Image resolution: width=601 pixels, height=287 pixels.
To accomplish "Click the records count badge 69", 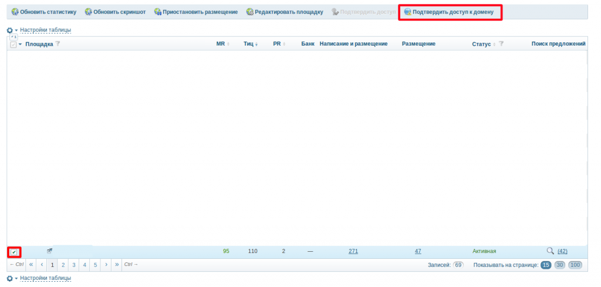I will 458,265.
